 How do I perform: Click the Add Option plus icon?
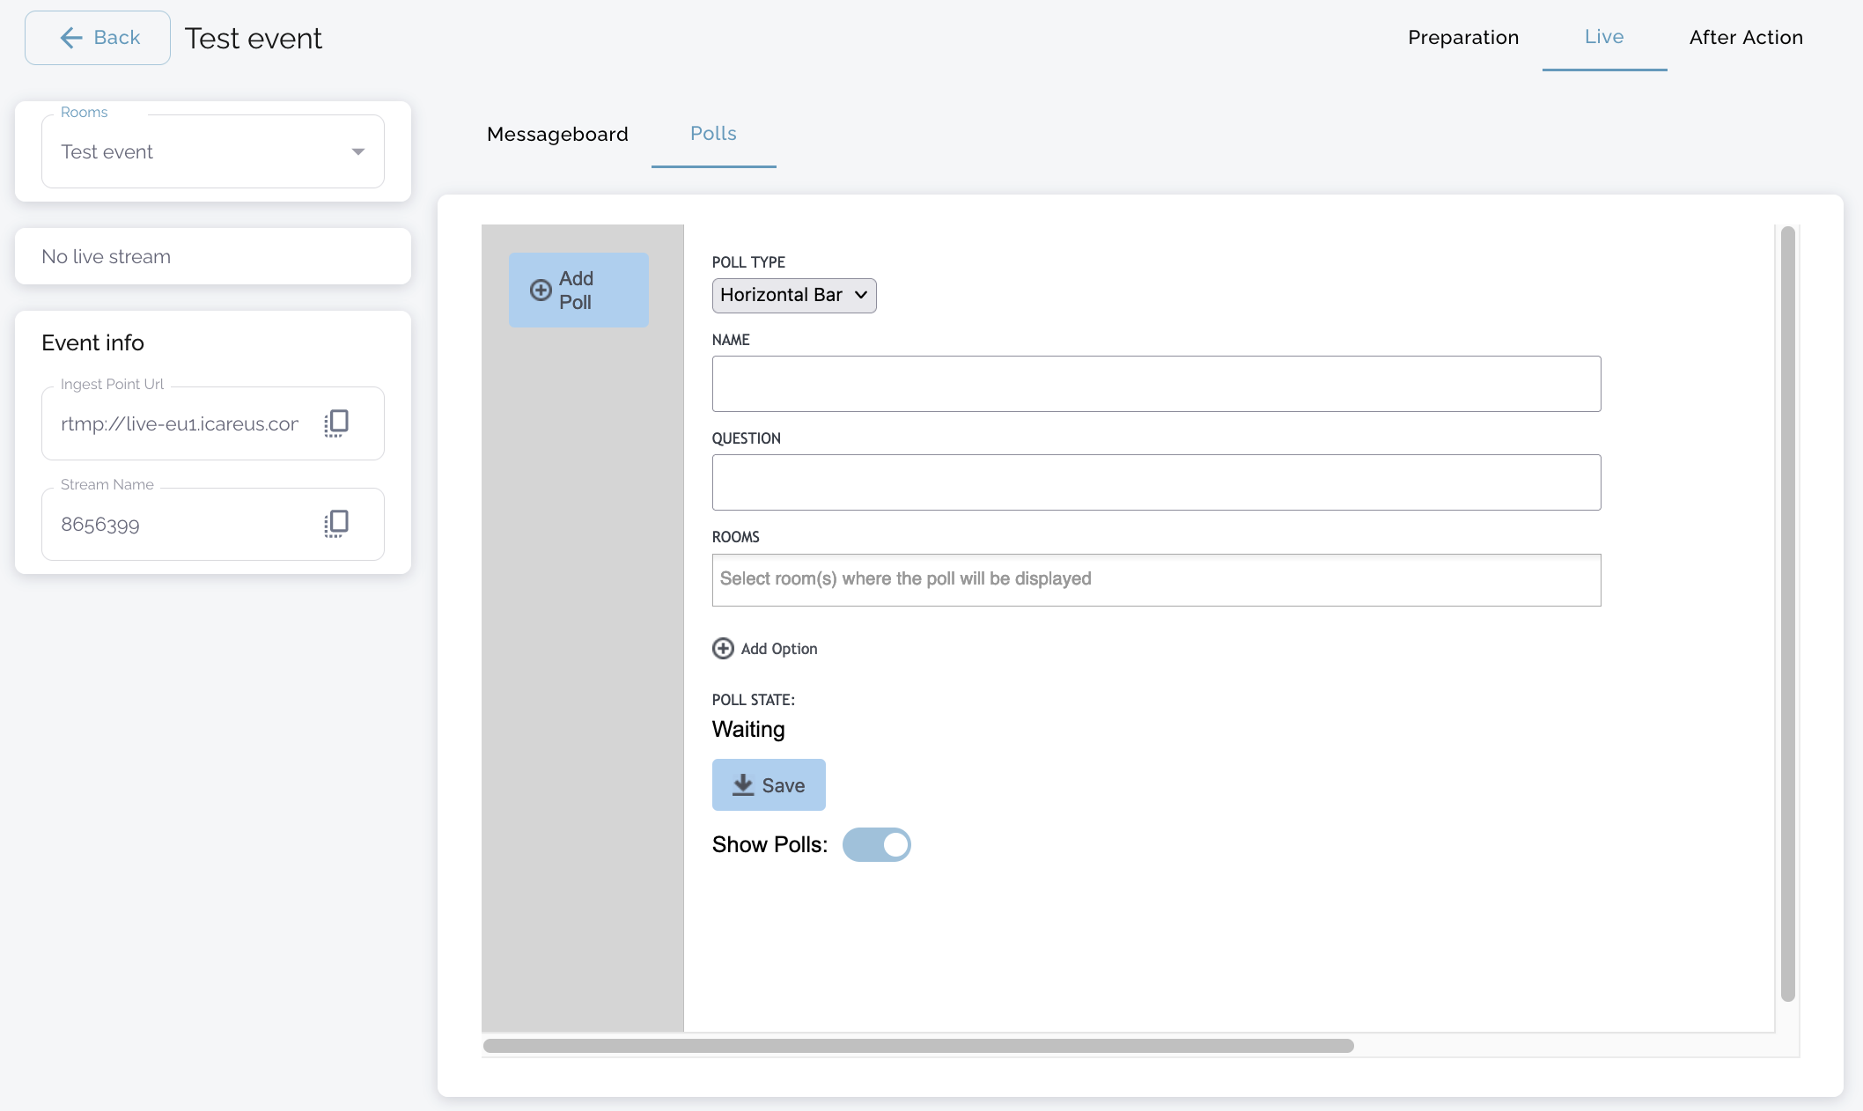pos(723,649)
